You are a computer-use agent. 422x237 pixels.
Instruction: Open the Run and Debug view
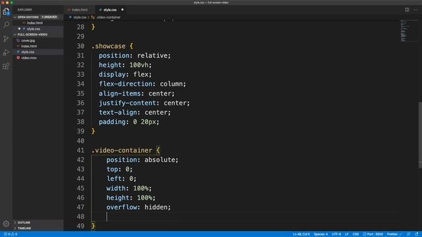tap(6, 53)
